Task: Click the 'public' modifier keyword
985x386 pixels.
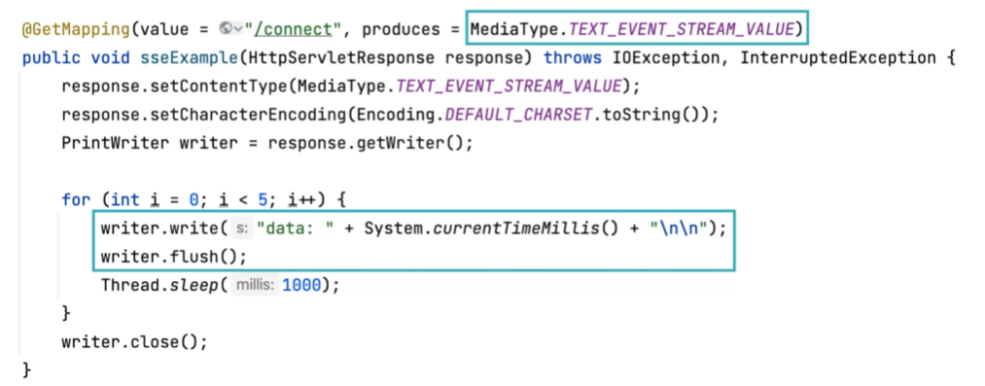Action: point(52,57)
